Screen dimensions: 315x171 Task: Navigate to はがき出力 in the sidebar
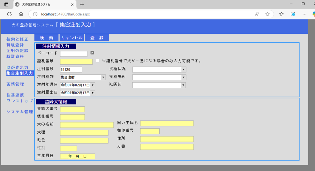(x=17, y=67)
